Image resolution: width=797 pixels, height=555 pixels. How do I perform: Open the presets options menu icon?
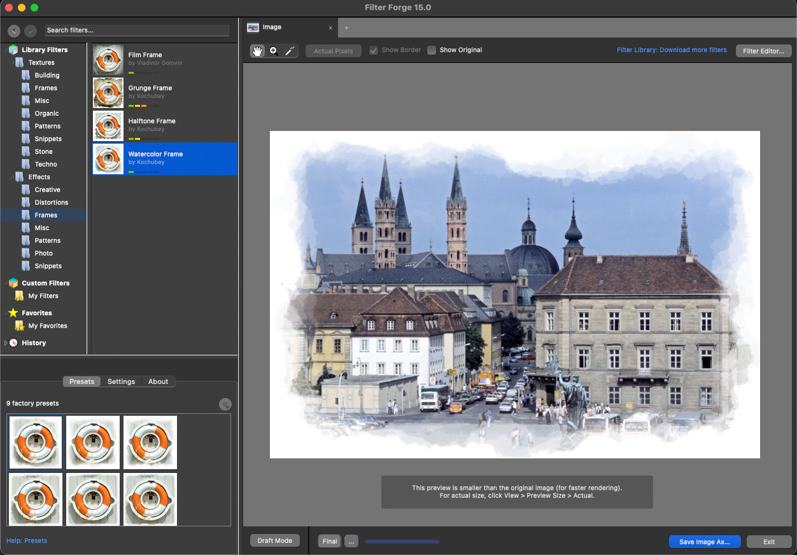pyautogui.click(x=225, y=404)
